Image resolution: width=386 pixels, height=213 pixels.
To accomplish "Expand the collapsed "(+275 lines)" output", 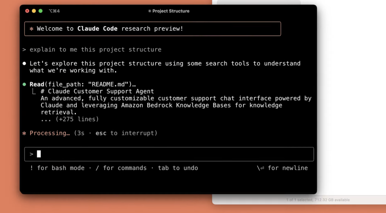I will (x=77, y=119).
